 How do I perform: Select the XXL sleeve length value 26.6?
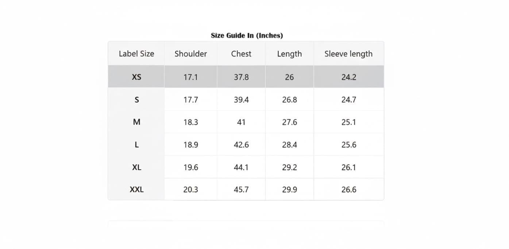point(348,190)
